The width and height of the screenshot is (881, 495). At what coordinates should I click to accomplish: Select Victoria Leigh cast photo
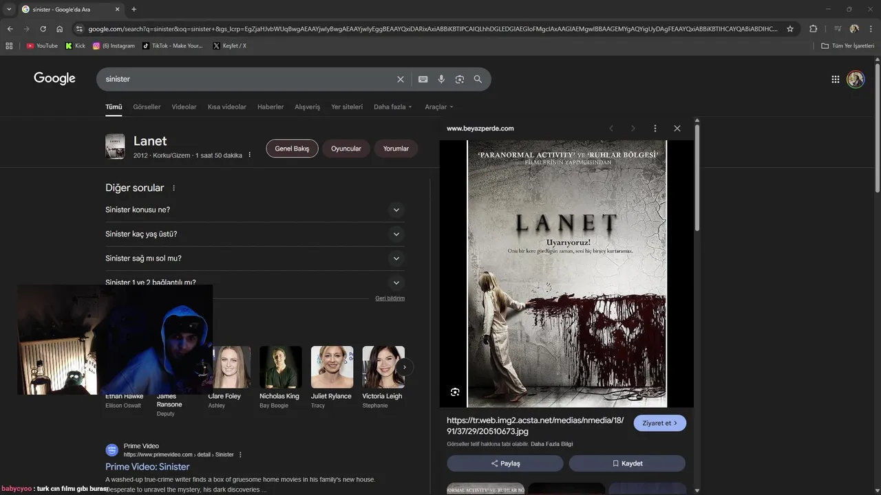[x=383, y=367]
